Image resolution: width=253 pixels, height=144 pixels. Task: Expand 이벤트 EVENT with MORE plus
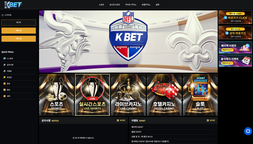pyautogui.click(x=211, y=121)
